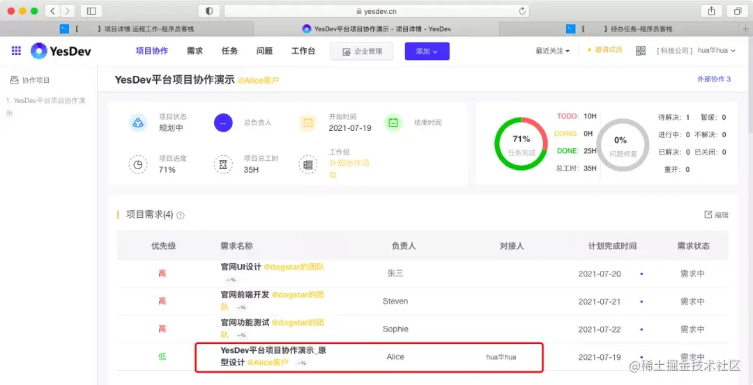Click the Safari address bar

tap(376, 10)
